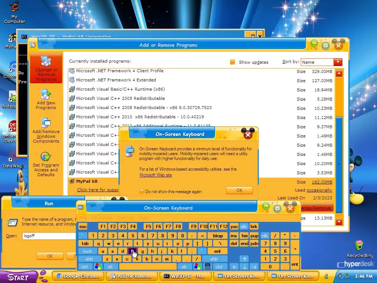Open File menu in On-Screen Keyboard
The height and width of the screenshot is (283, 377).
tap(83, 218)
